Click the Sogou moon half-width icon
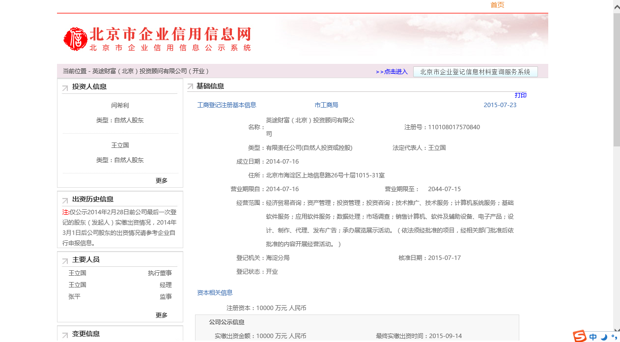620x342 pixels. coord(604,337)
